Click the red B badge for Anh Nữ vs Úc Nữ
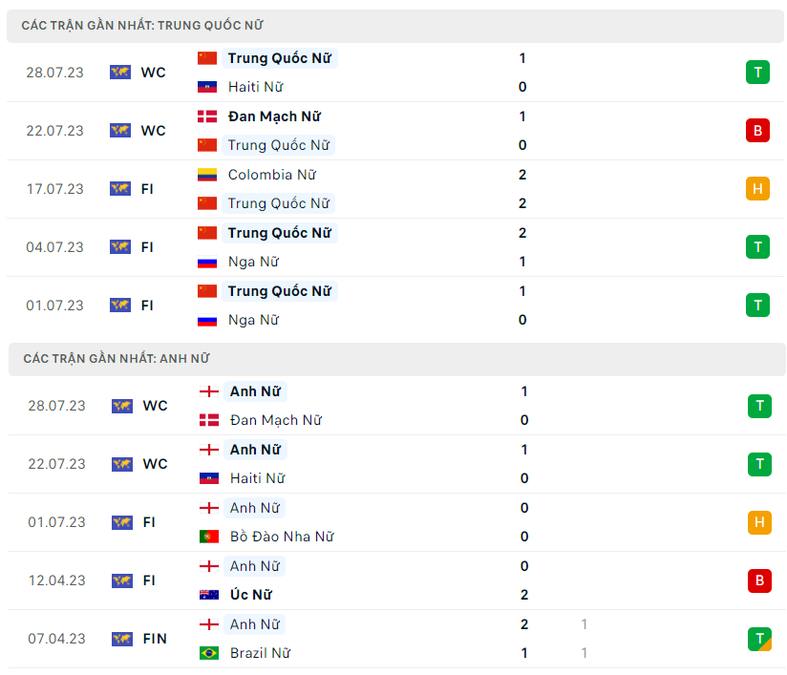 [759, 580]
